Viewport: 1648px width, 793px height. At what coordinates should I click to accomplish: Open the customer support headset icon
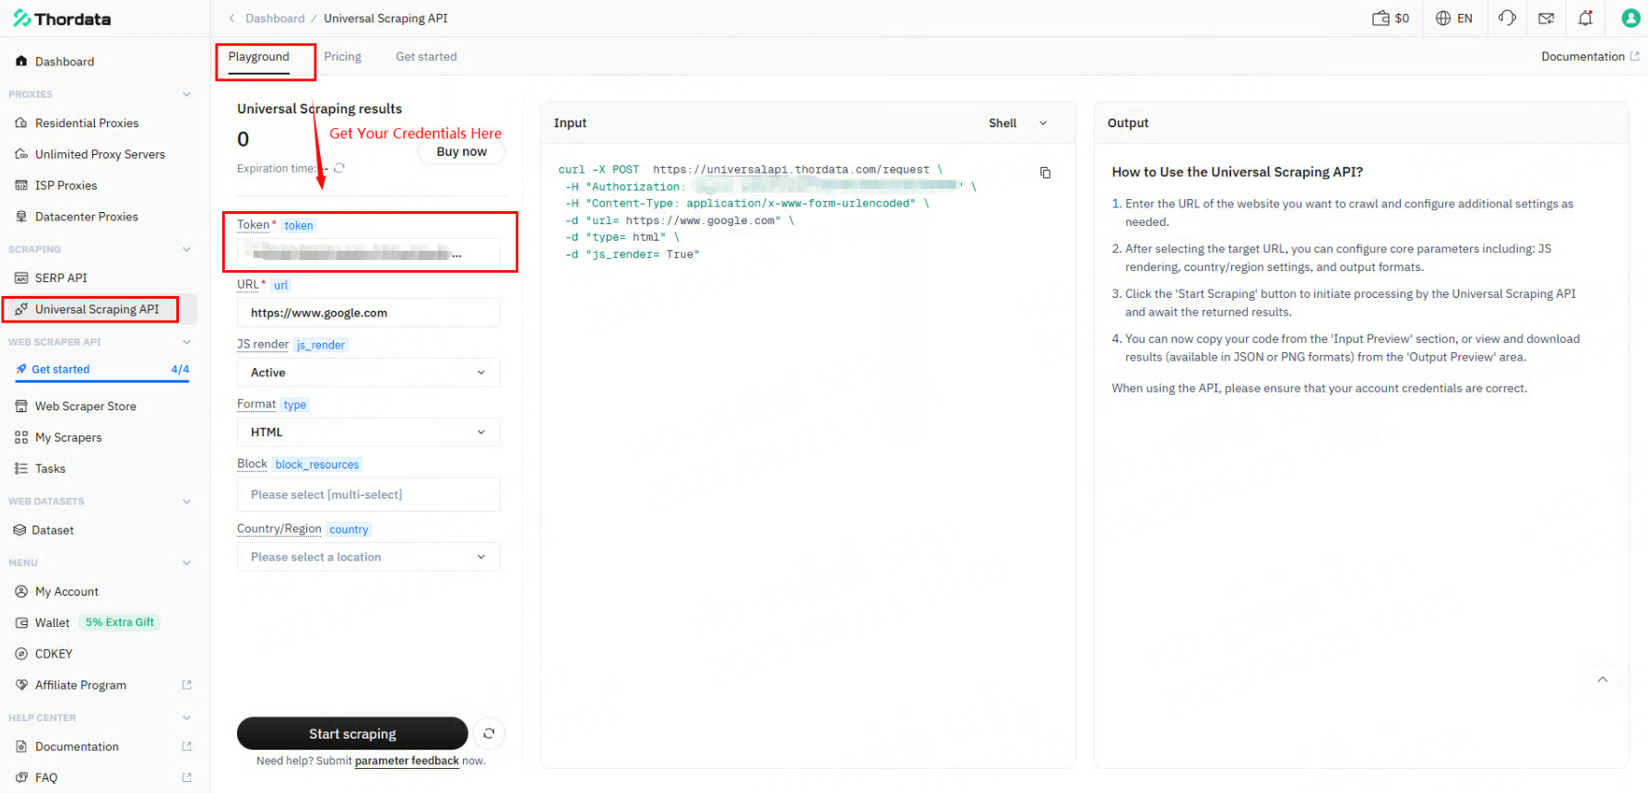(x=1507, y=18)
